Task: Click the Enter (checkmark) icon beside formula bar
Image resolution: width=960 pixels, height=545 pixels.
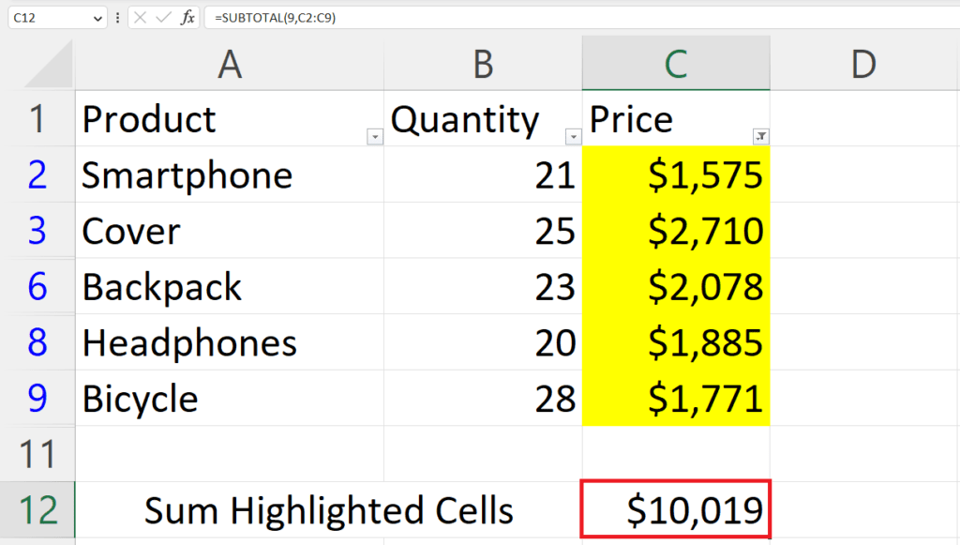Action: [x=161, y=17]
